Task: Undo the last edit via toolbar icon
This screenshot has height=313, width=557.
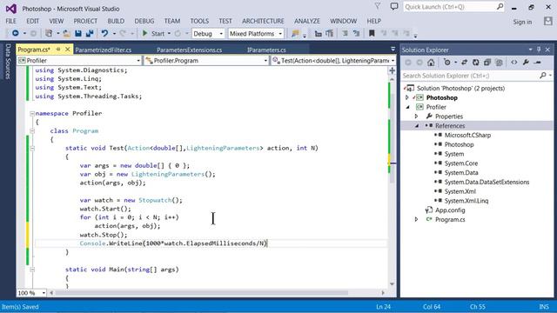Action: pyautogui.click(x=104, y=33)
